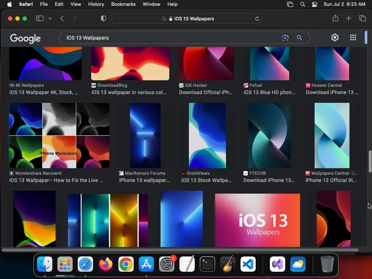Open the View menu
Viewport: 372px width, 279px height.
(x=76, y=4)
